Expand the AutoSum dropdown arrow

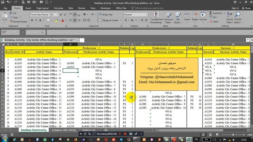click(224, 13)
